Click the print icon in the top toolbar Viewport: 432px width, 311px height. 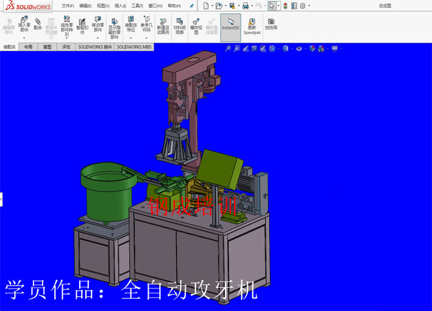245,5
